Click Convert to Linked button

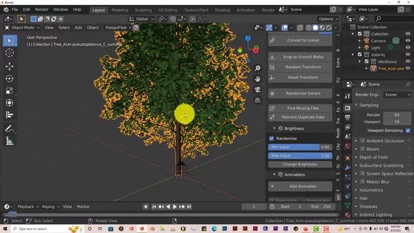(x=300, y=40)
